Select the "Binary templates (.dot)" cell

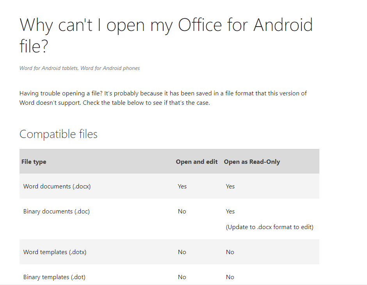click(54, 277)
